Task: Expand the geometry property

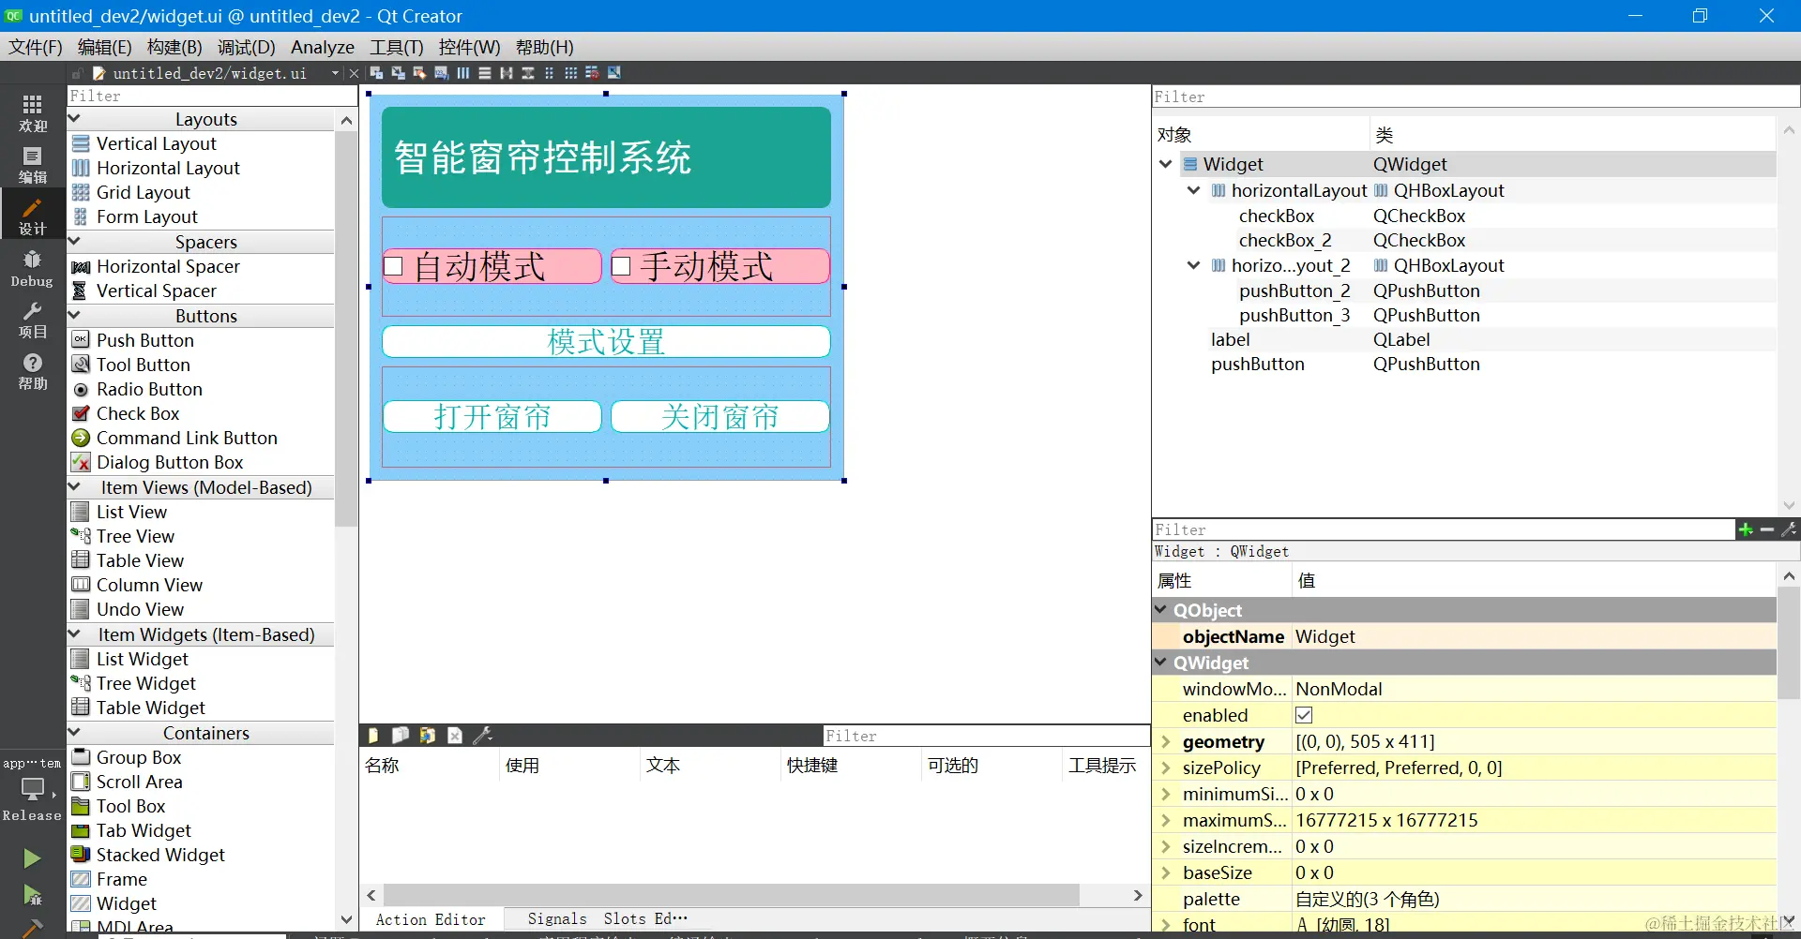Action: (1165, 741)
